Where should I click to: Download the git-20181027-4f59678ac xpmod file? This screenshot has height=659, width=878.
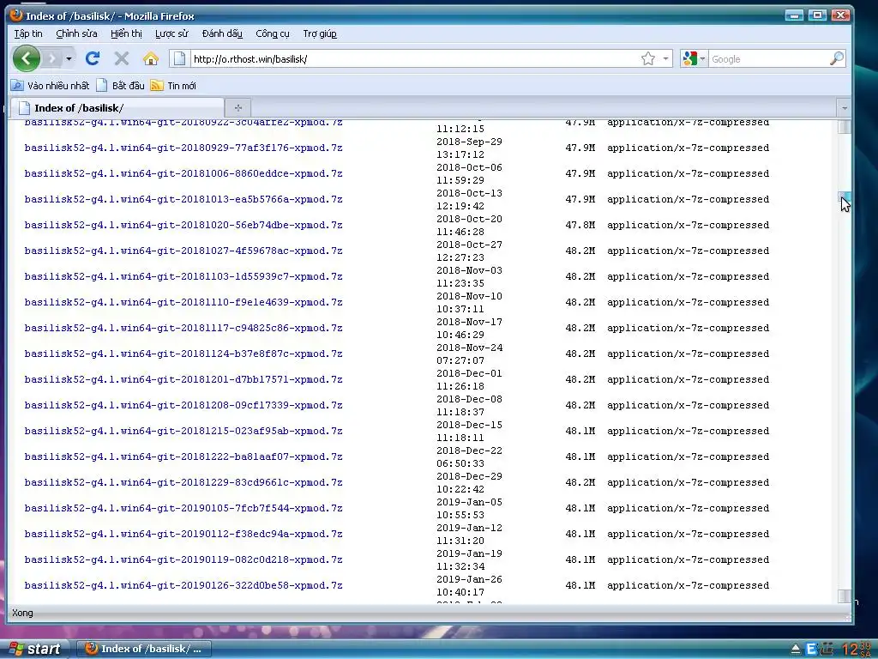point(183,251)
